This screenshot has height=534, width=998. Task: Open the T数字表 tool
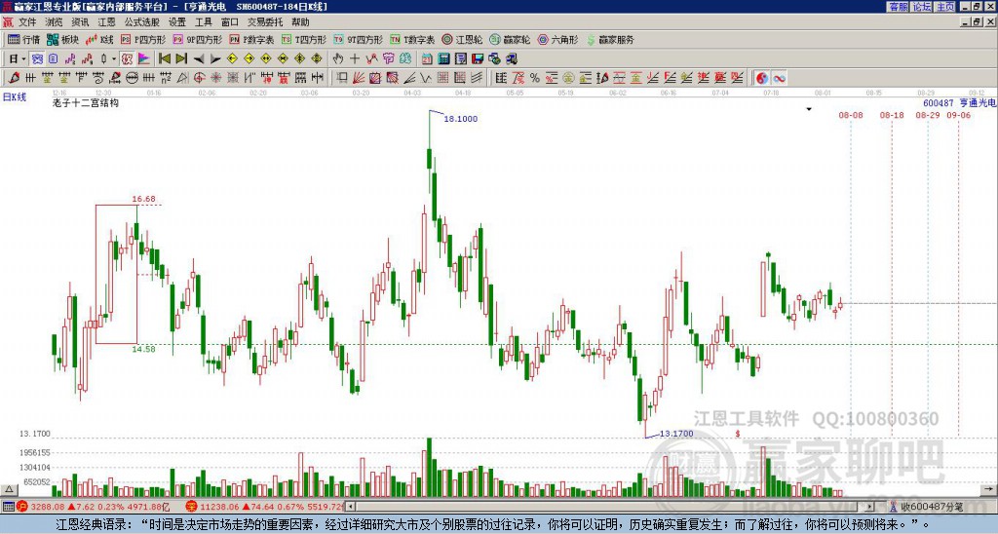point(412,39)
